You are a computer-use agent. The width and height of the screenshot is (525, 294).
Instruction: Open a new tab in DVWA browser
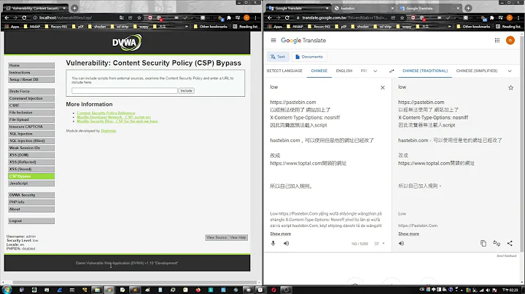pyautogui.click(x=74, y=8)
